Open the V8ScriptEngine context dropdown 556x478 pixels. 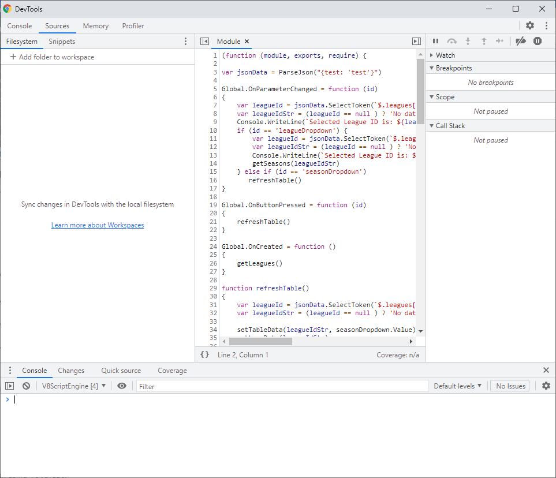point(74,386)
